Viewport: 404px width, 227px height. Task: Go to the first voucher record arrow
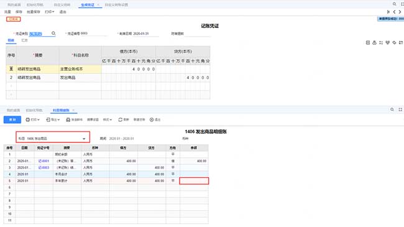(x=388, y=12)
